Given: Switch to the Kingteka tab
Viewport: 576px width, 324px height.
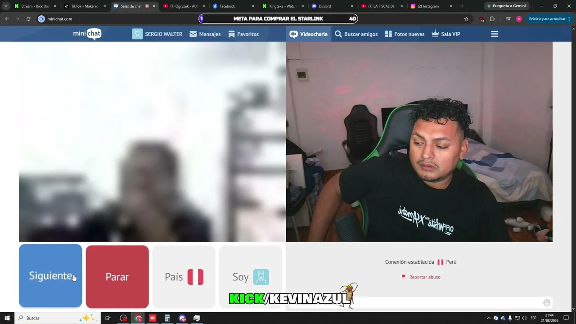Looking at the screenshot, I should (283, 6).
